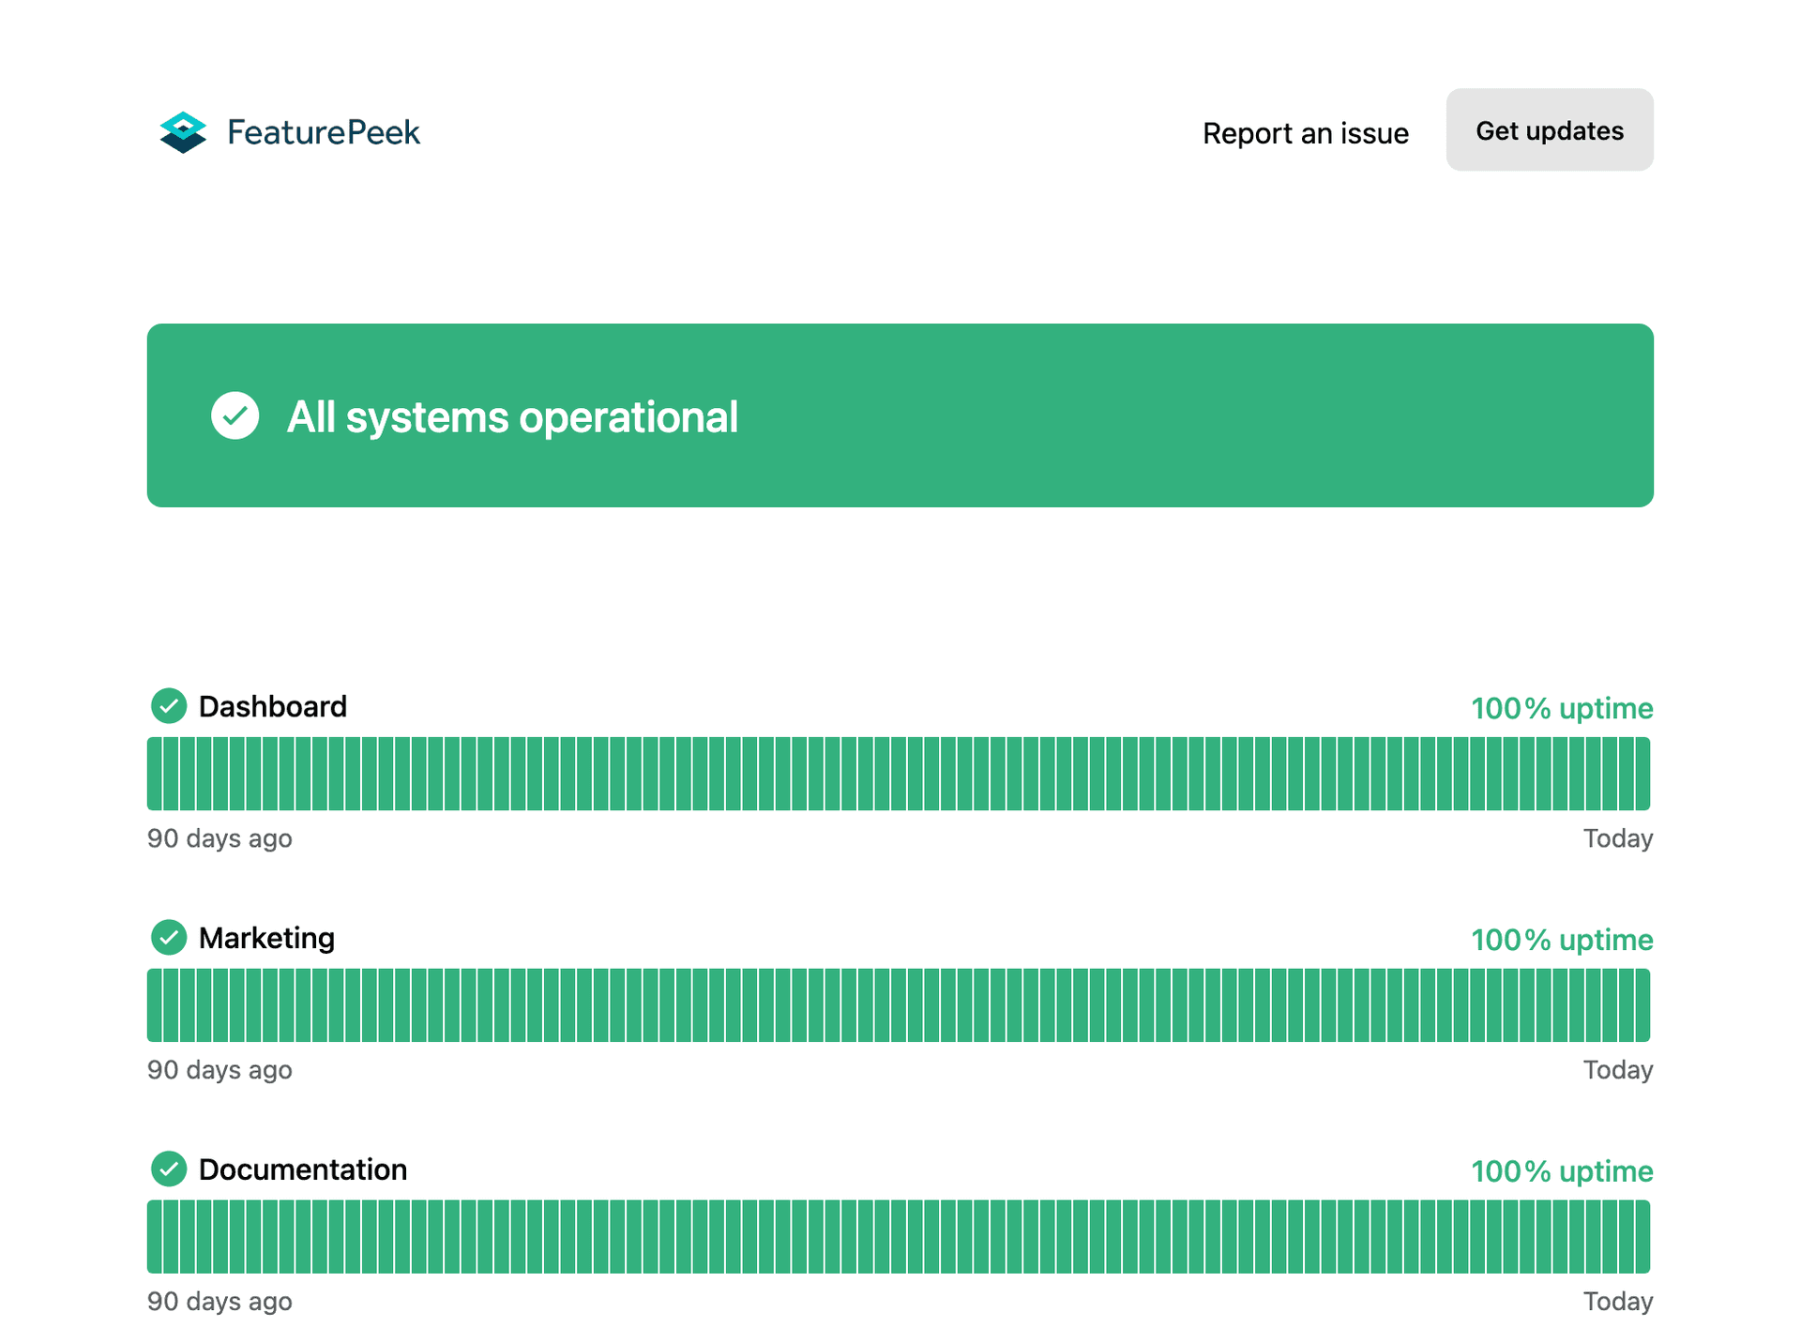Click the Documentation status checkmark icon

[x=169, y=1169]
